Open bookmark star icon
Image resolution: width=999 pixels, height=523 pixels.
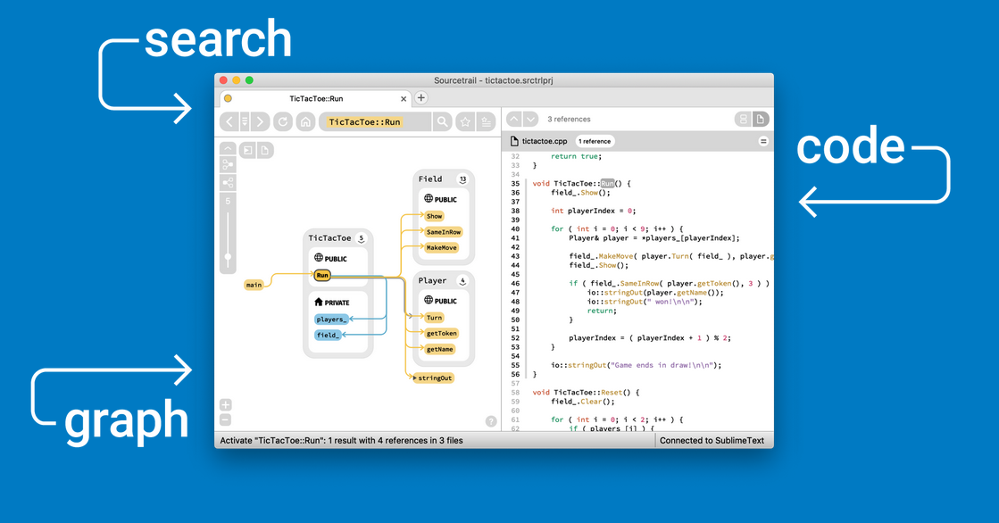point(465,121)
